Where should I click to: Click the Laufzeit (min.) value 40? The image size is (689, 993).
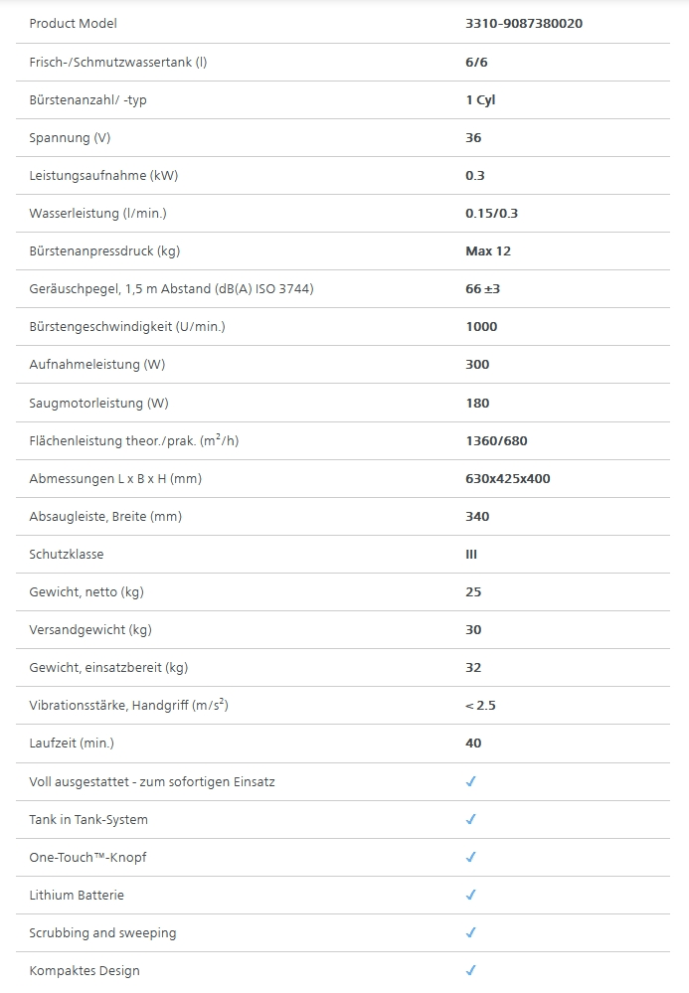point(473,743)
